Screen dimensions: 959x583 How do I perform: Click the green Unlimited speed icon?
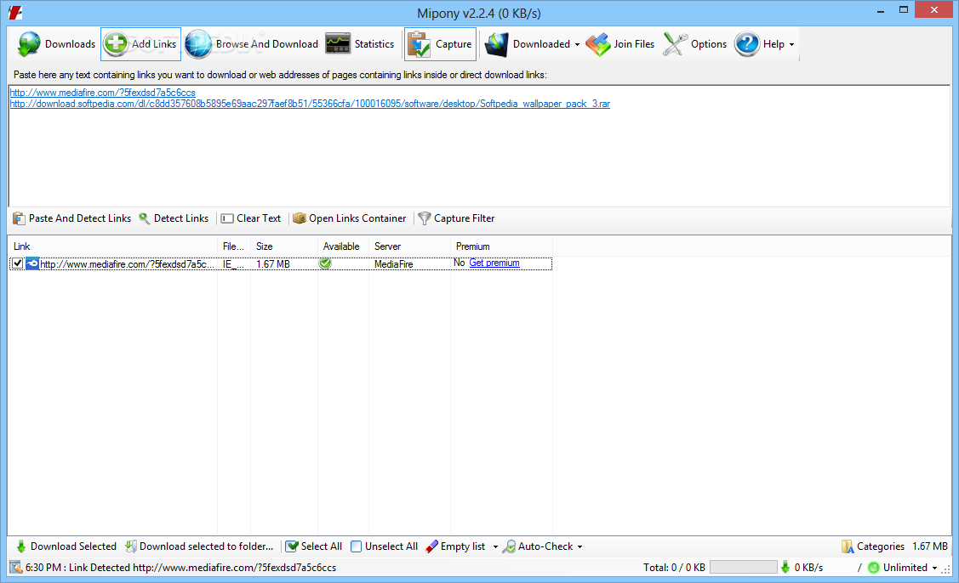pos(873,567)
